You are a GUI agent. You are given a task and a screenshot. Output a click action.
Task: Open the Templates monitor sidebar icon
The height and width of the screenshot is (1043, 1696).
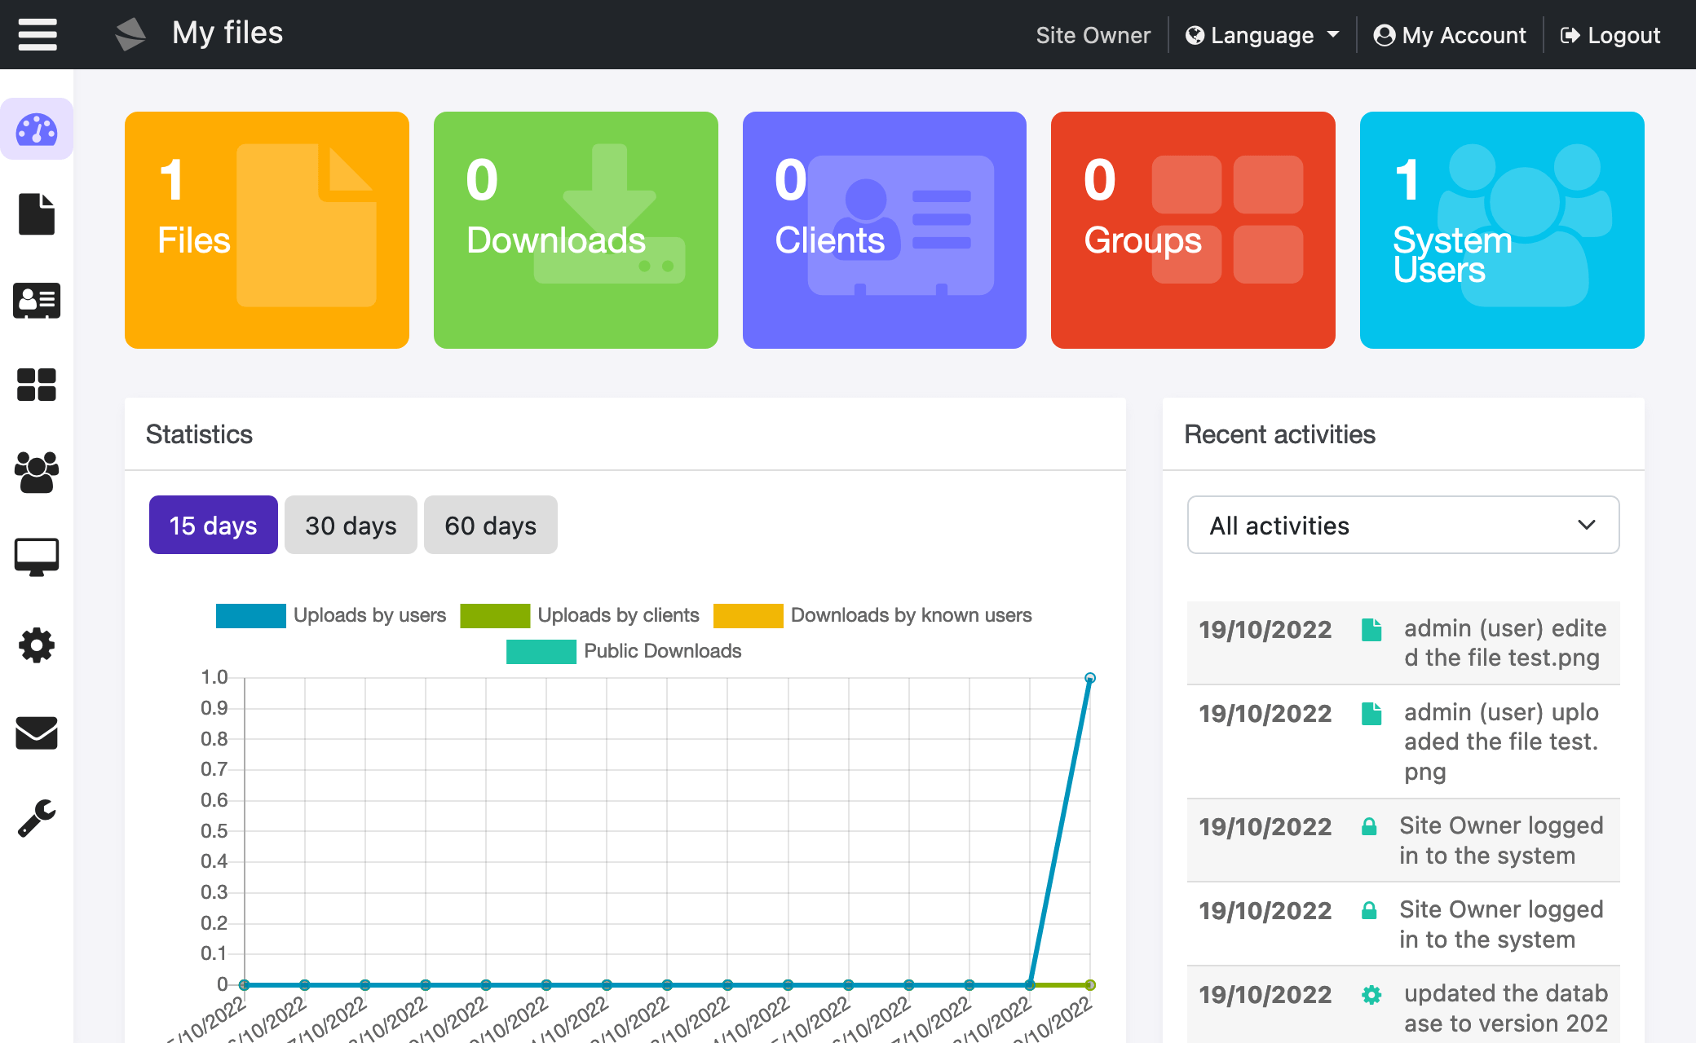37,557
